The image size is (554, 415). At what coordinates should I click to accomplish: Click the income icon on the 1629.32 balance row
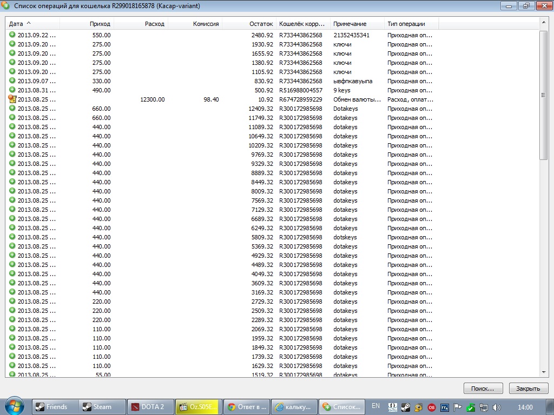12,365
